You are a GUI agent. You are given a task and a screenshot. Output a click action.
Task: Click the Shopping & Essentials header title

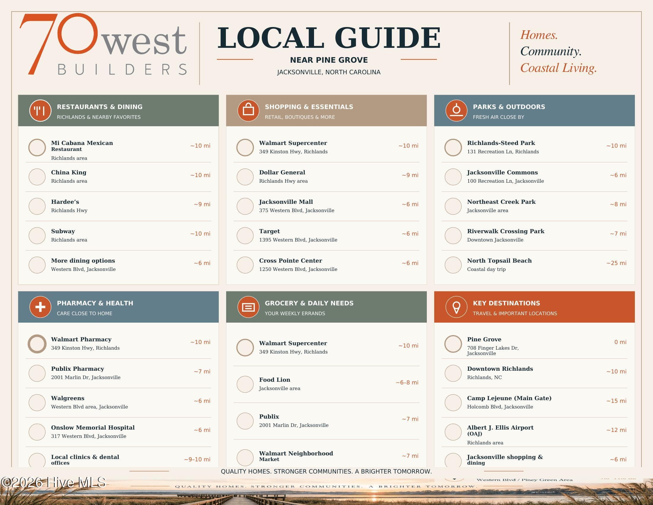[309, 107]
